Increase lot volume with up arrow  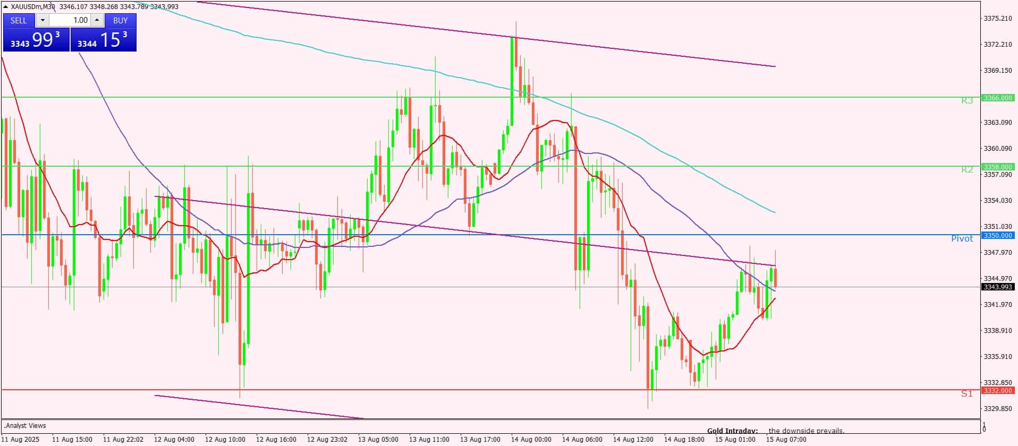point(97,20)
